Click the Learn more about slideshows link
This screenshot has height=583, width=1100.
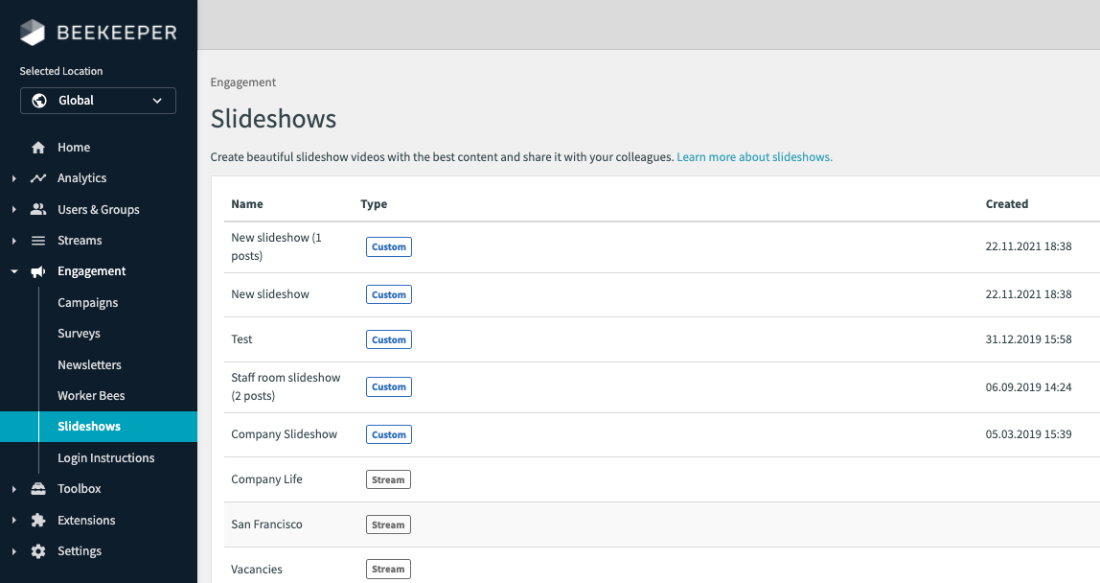[753, 156]
